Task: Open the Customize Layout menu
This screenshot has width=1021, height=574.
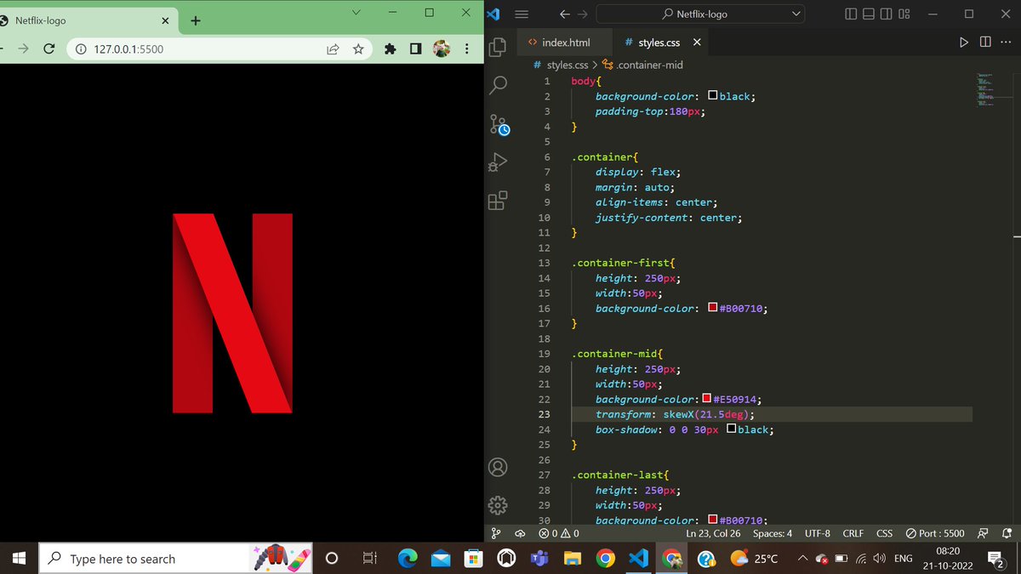Action: (x=904, y=14)
